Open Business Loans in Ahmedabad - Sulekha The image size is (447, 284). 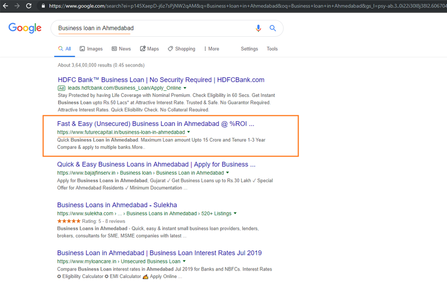click(117, 205)
